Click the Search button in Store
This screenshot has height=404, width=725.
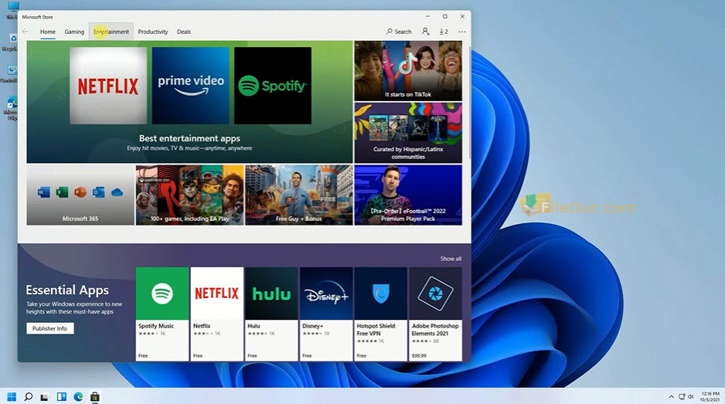tap(399, 32)
